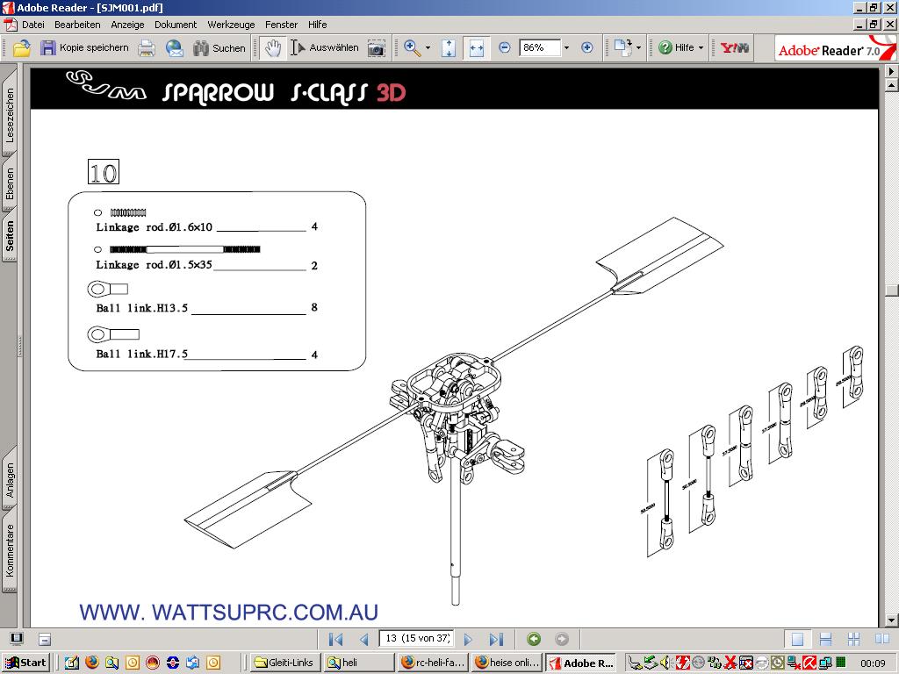
Task: Click the Yahoo search toolbar icon
Action: click(x=735, y=48)
